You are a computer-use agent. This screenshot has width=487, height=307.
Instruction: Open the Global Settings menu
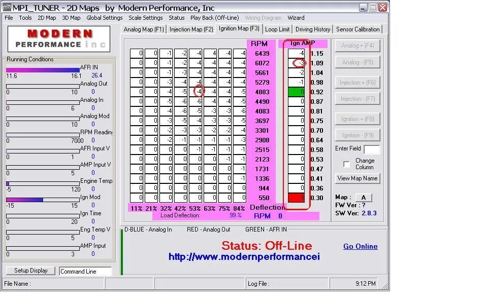[104, 18]
